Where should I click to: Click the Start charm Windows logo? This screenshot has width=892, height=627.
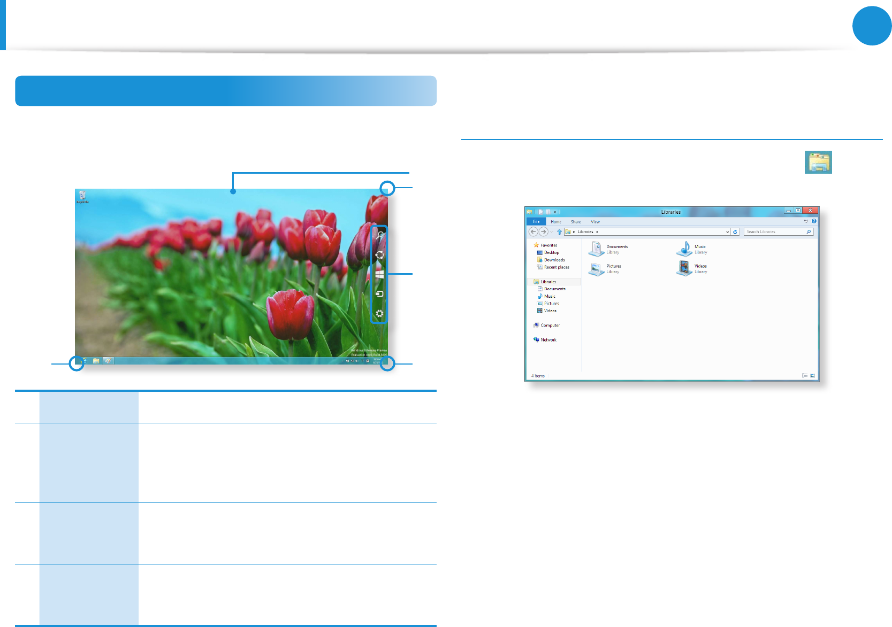(379, 274)
